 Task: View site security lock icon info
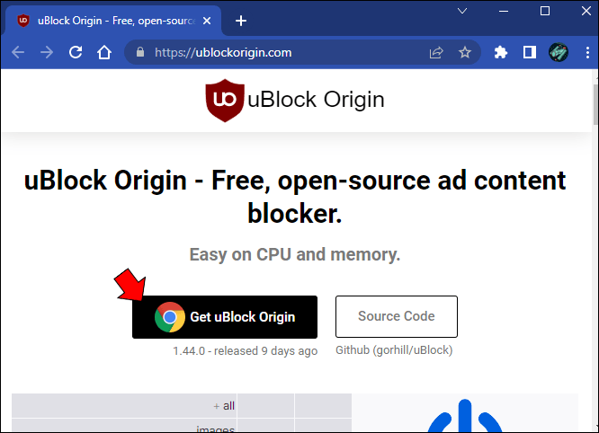point(140,52)
